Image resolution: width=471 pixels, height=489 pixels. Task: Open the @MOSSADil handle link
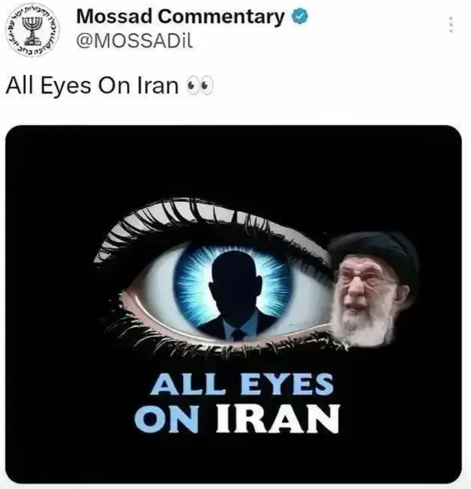point(135,41)
